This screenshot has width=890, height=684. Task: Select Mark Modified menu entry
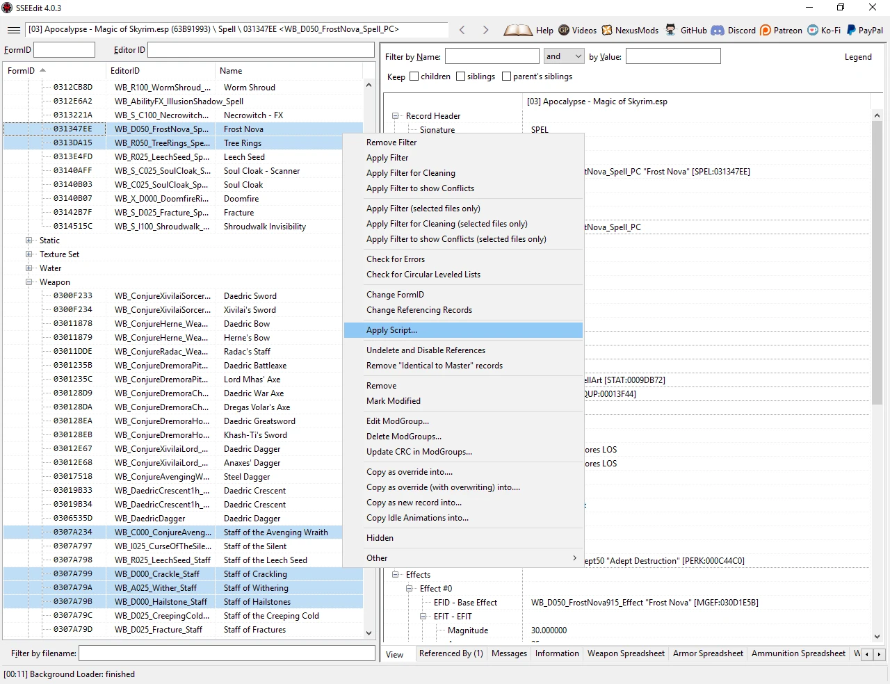click(463, 401)
